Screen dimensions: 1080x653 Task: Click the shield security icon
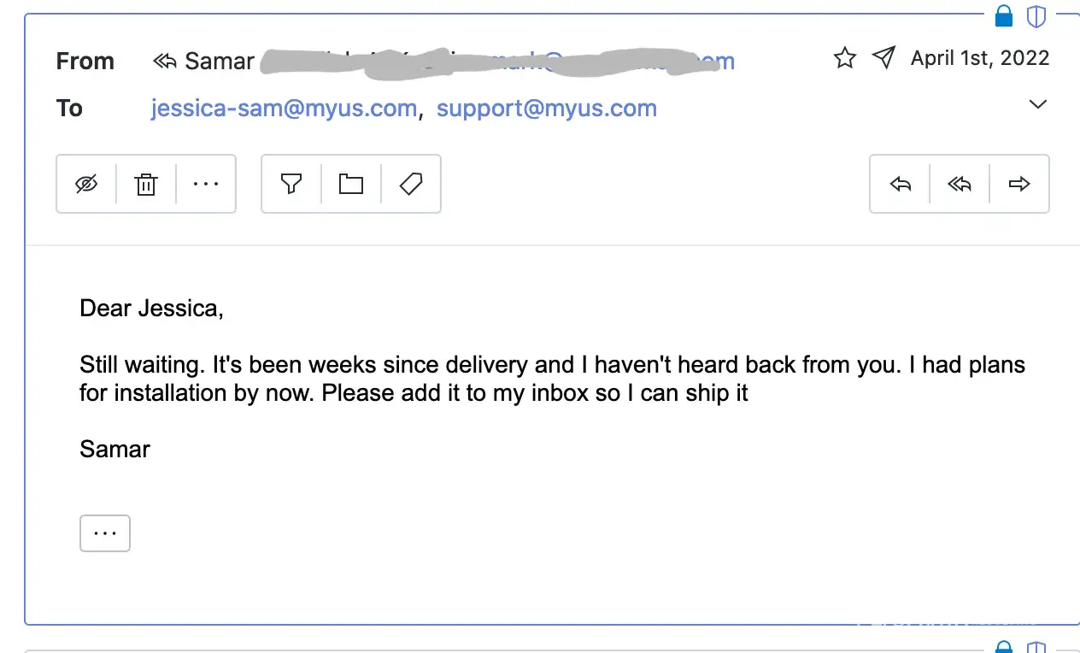1036,15
